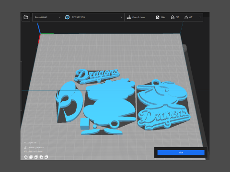Select the small cube model
Screen dimensions: 230x172
coord(85,124)
